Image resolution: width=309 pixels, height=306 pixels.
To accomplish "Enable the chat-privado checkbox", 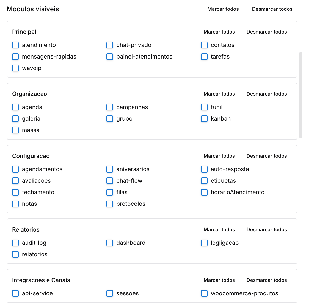I will 110,45.
